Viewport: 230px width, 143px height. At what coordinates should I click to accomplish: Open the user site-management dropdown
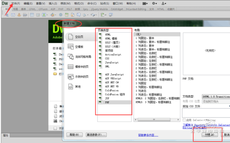pos(164,4)
